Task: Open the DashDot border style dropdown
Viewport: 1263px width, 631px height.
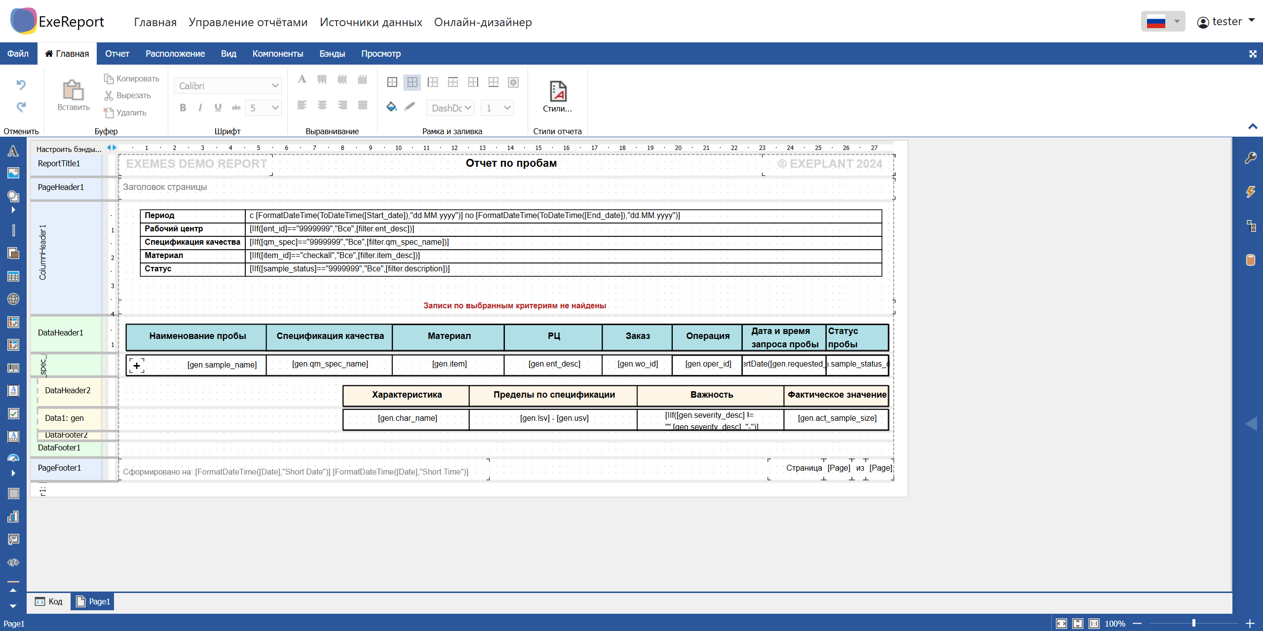Action: point(451,108)
